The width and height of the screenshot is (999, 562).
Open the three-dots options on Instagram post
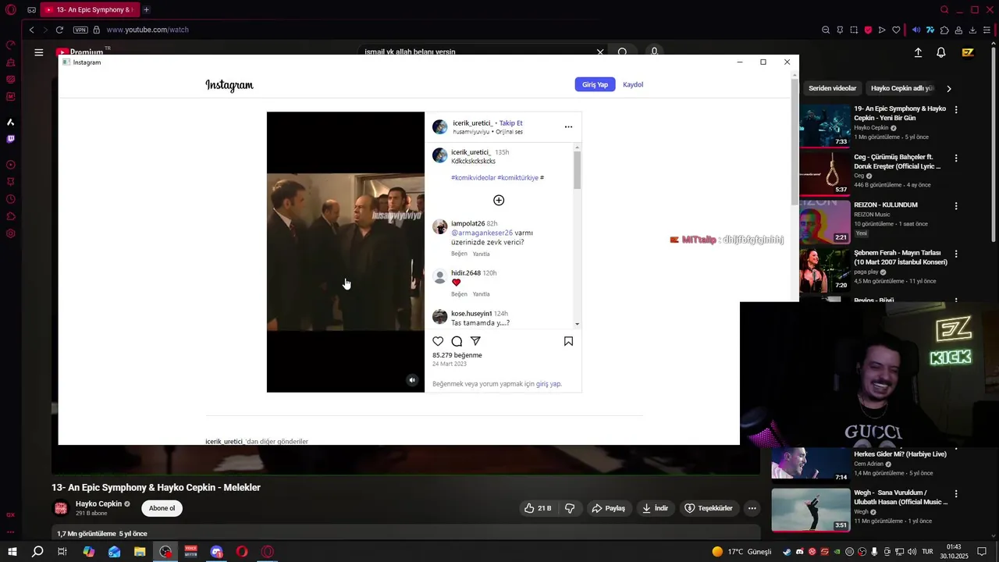coord(568,126)
